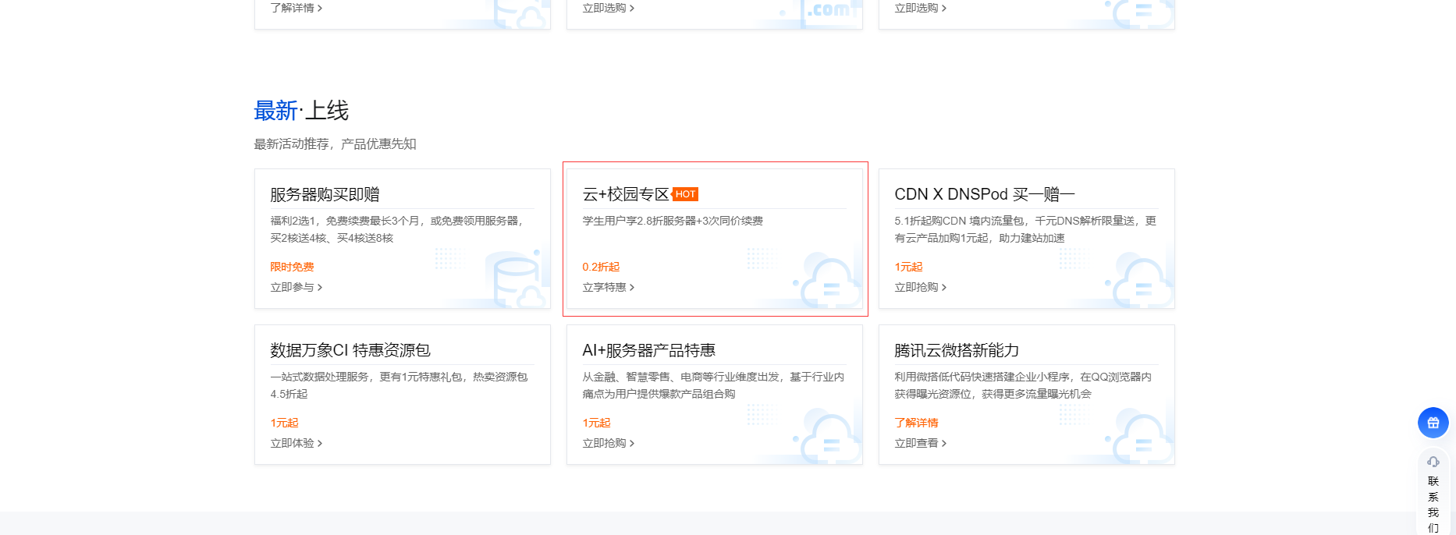Click 立即参与 link in server purchase card
The height and width of the screenshot is (535, 1456).
pos(297,287)
